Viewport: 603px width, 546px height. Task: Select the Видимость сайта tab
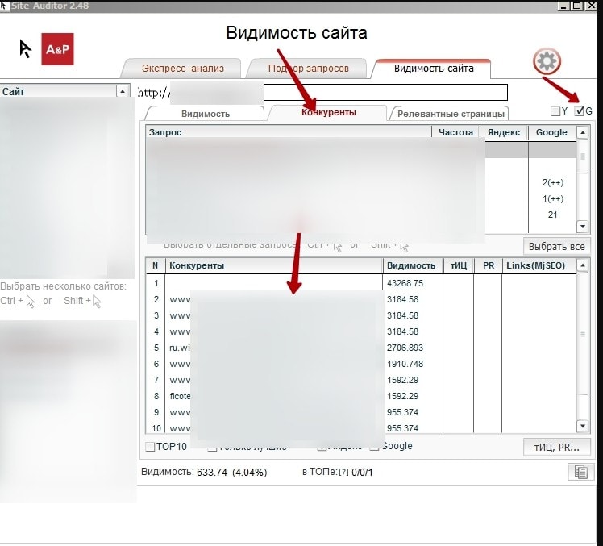pyautogui.click(x=434, y=69)
